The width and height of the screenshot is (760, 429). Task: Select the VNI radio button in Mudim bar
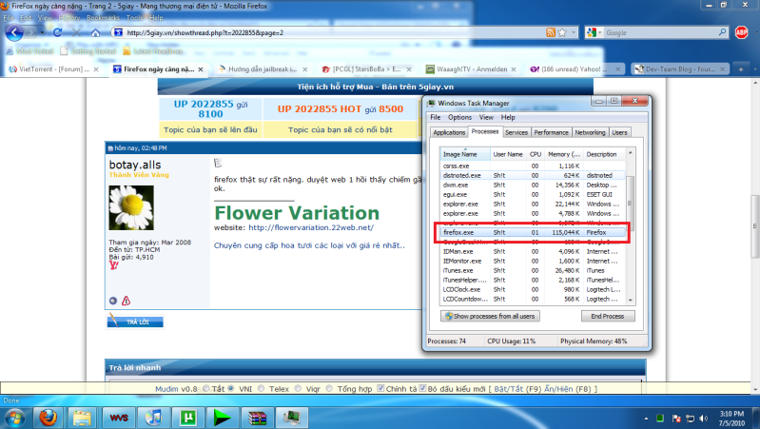(232, 388)
